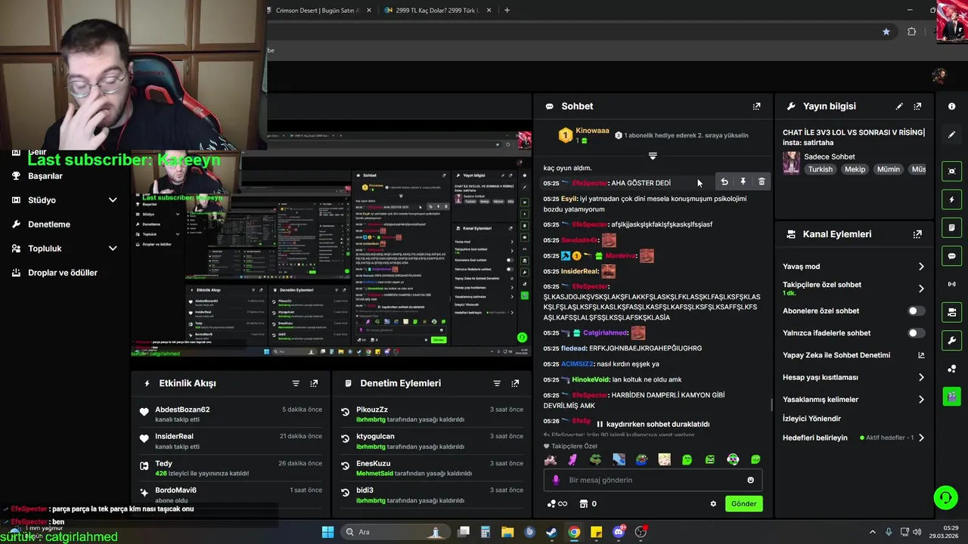Open Hedefleri belirleyin arrow
This screenshot has width=968, height=544.
pos(921,438)
